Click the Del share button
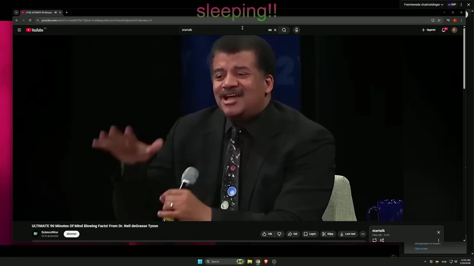The width and height of the screenshot is (474, 266). [293, 234]
